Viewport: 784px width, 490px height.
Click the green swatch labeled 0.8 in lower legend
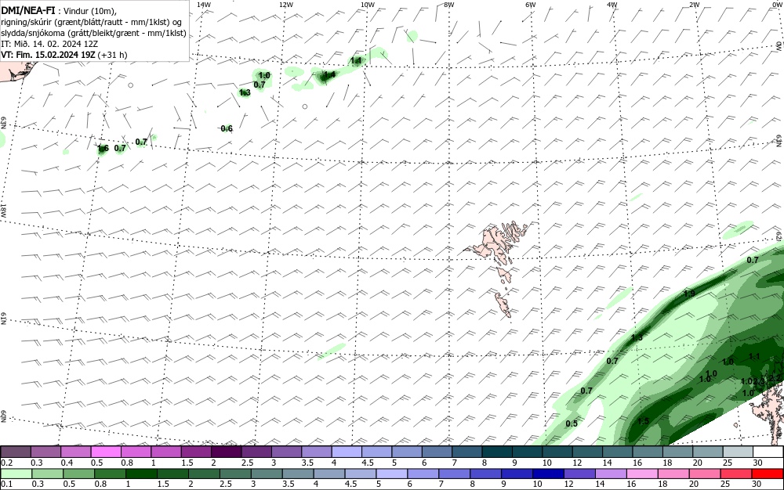point(110,474)
